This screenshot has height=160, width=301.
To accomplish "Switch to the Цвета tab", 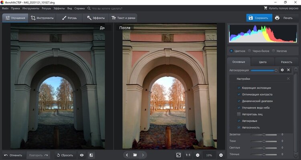I will [x=262, y=62].
